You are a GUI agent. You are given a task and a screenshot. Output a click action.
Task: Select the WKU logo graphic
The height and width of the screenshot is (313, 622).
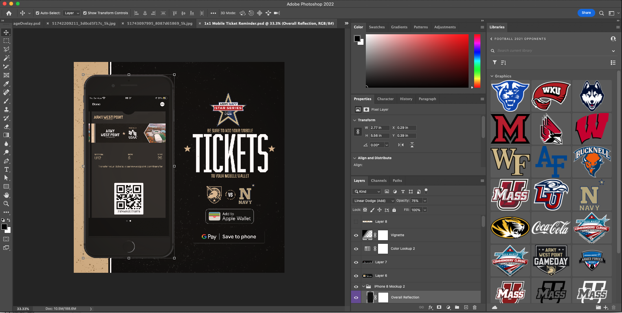pos(551,96)
